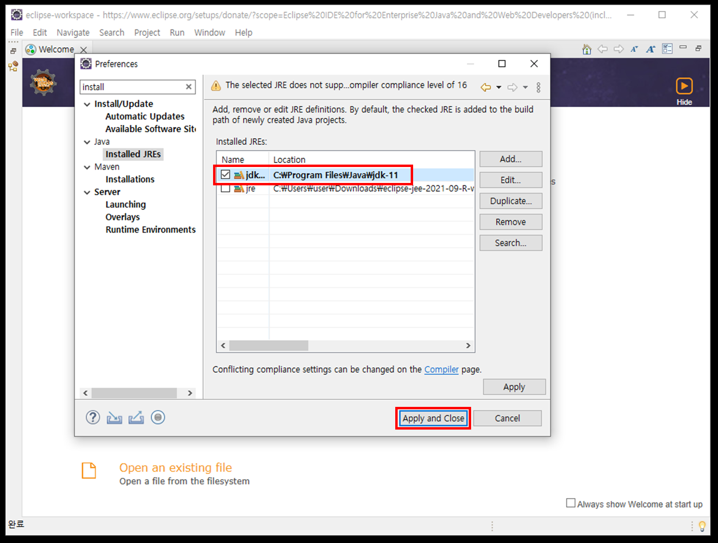Click the Navigate back arrow in Welcome toolbar
The width and height of the screenshot is (718, 543).
click(603, 49)
